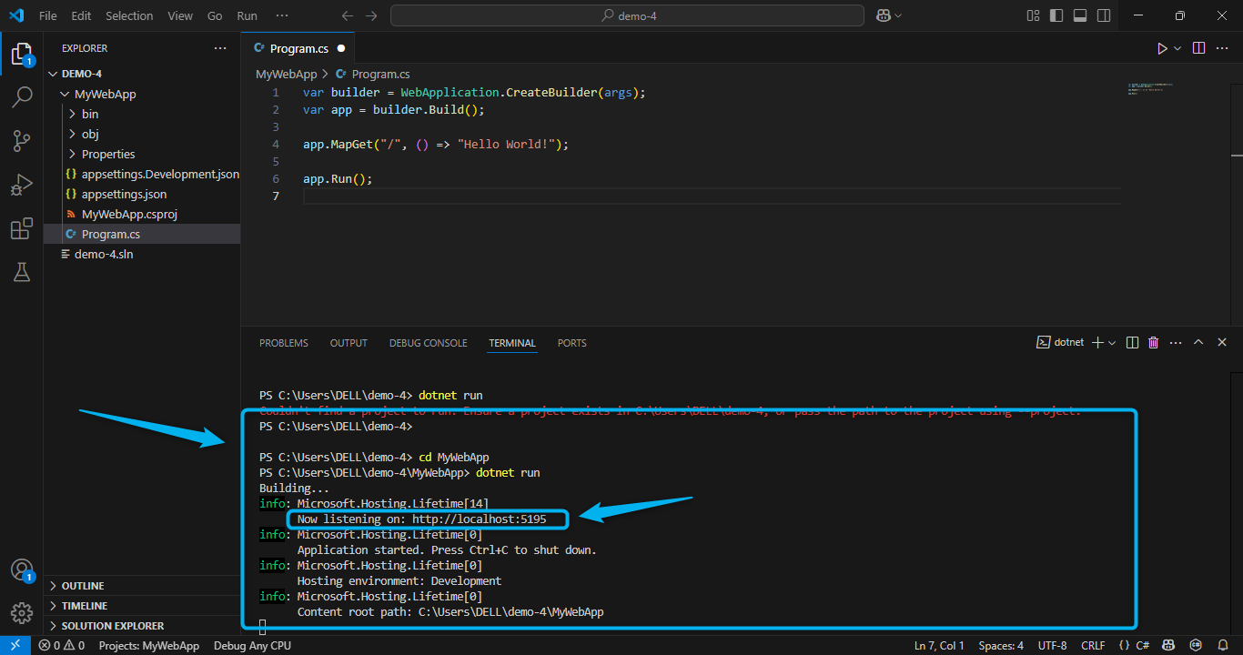Split the editor to the right
1243x655 pixels.
tap(1199, 48)
